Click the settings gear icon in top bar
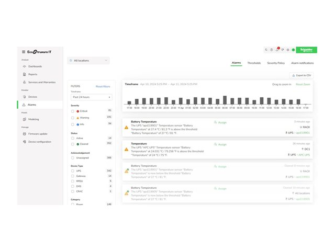 pyautogui.click(x=288, y=50)
